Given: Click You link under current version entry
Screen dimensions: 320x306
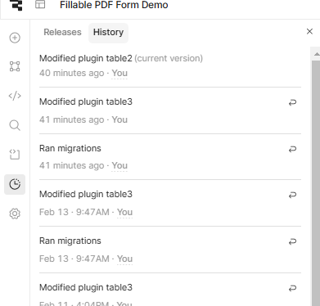Looking at the screenshot, I should tap(119, 73).
